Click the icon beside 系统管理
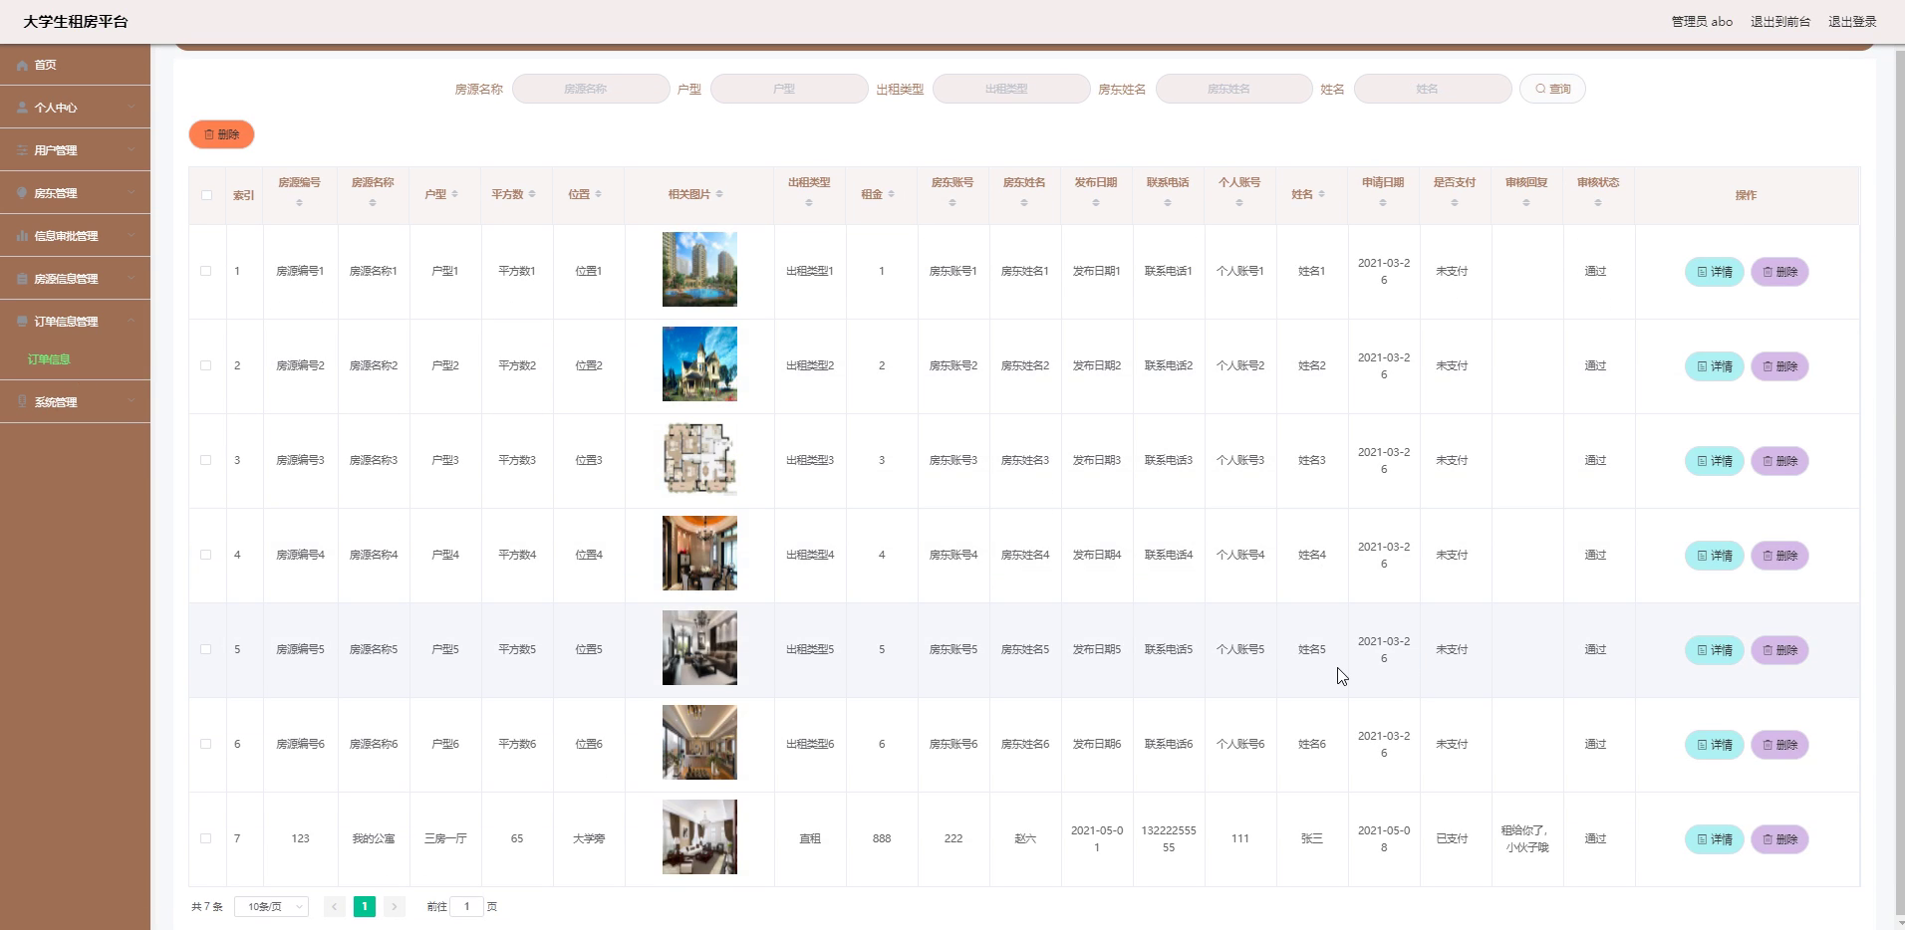This screenshot has width=1905, height=930. coord(22,402)
